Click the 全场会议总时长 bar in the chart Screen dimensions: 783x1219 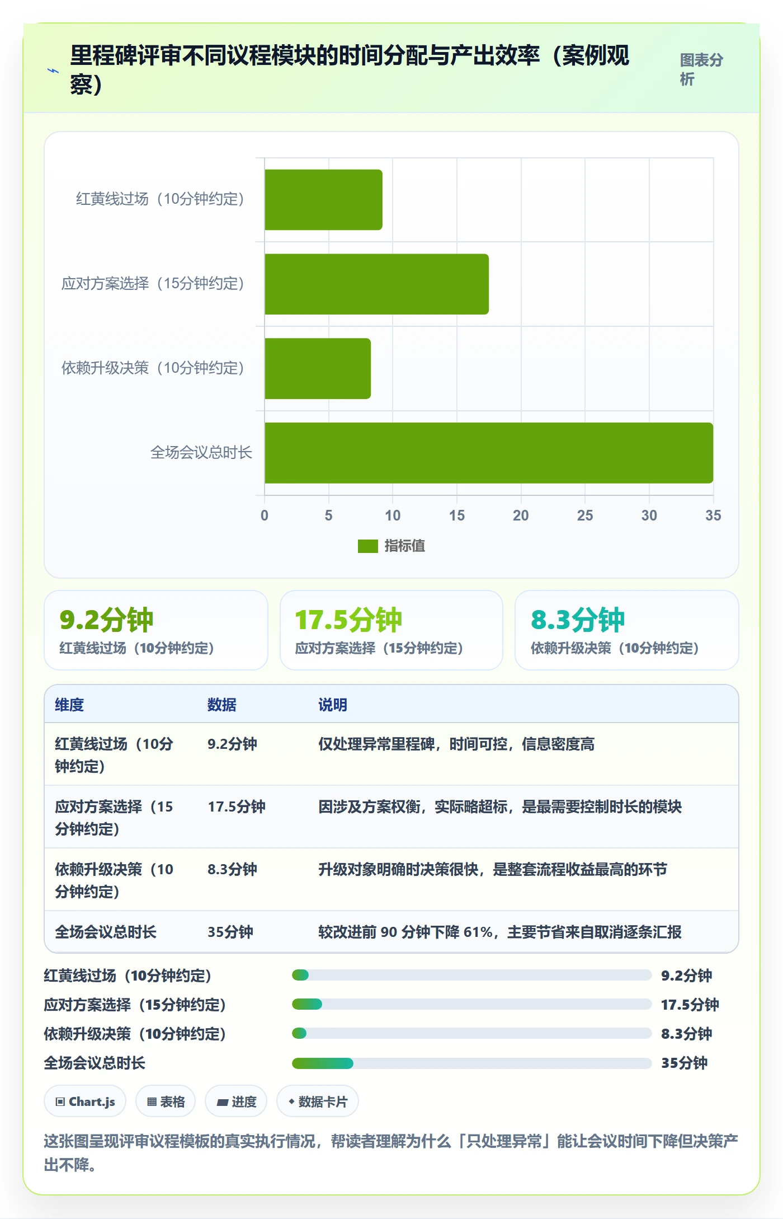(489, 453)
